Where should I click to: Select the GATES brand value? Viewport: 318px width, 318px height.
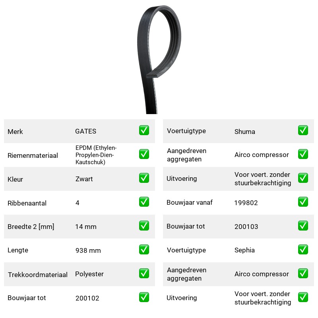tap(86, 131)
